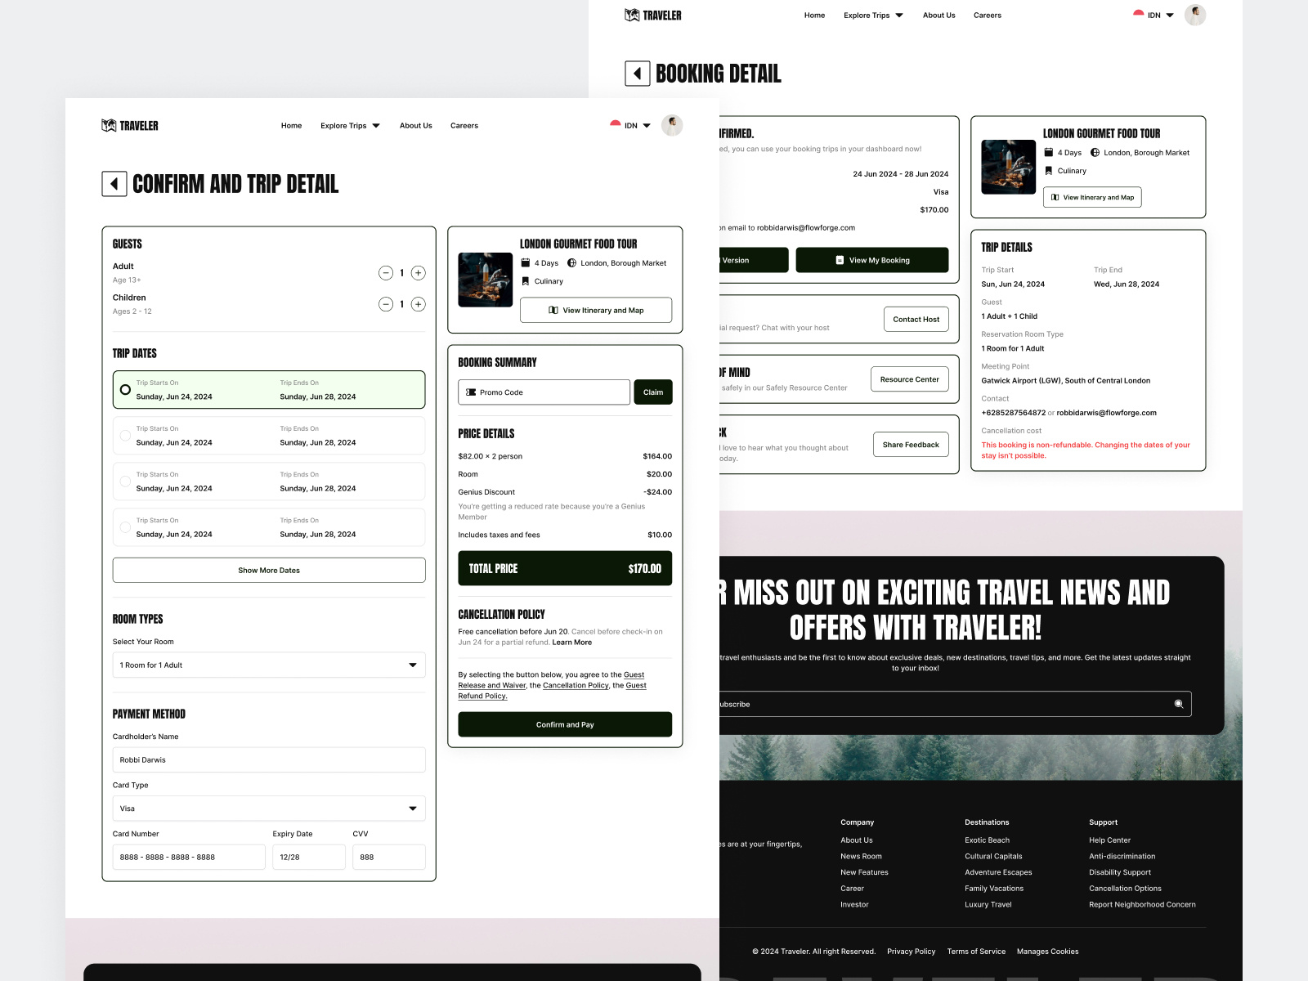Click the Traveler logo
1308x981 pixels.
[129, 125]
